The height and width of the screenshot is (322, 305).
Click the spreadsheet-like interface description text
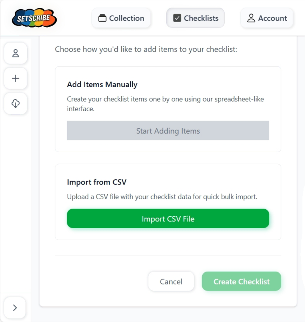click(165, 104)
